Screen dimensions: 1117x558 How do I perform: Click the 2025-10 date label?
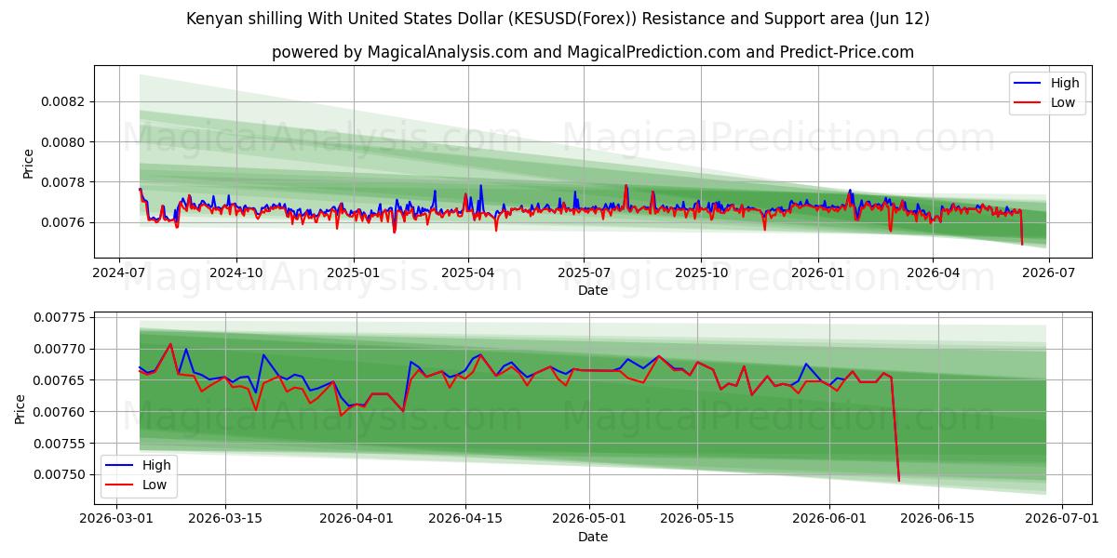701,272
